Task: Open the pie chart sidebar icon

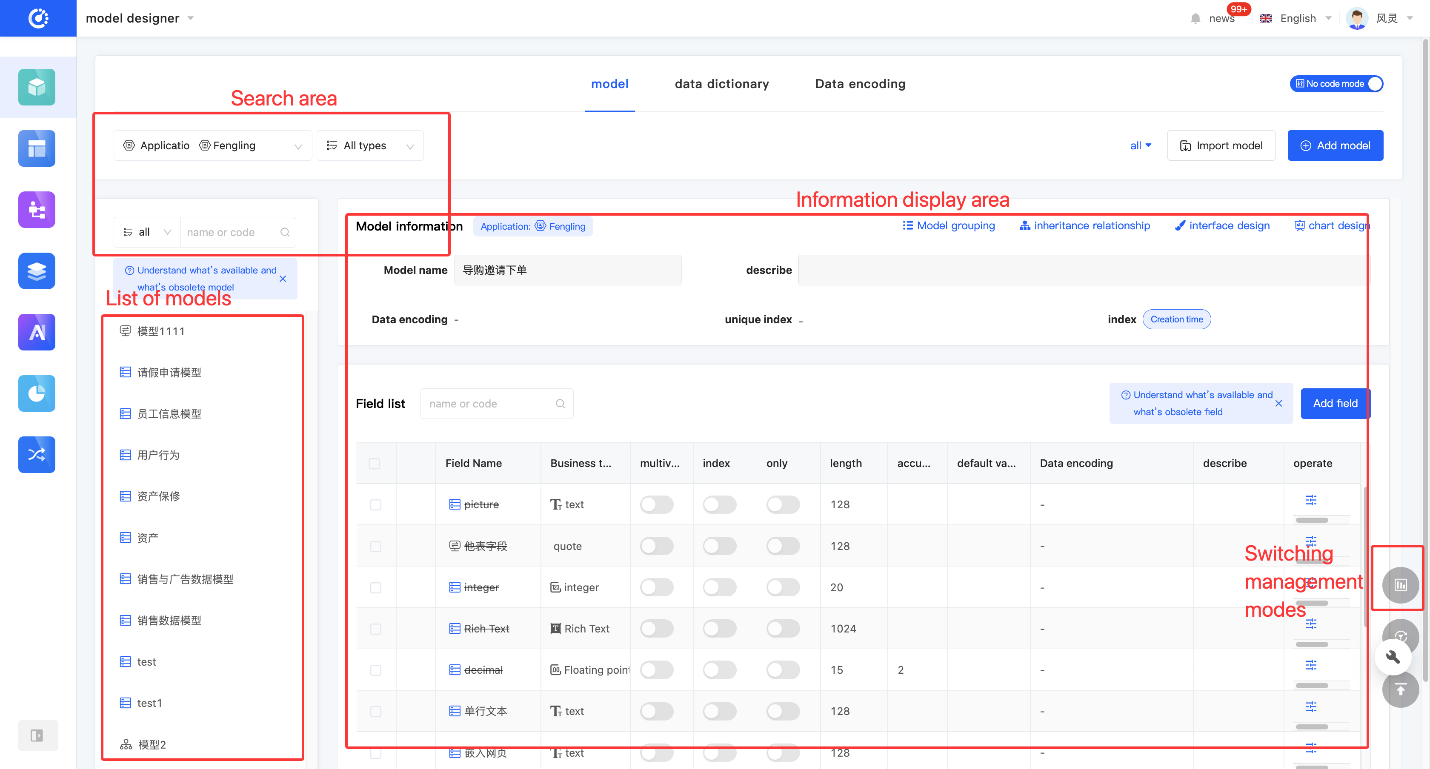Action: [x=37, y=393]
